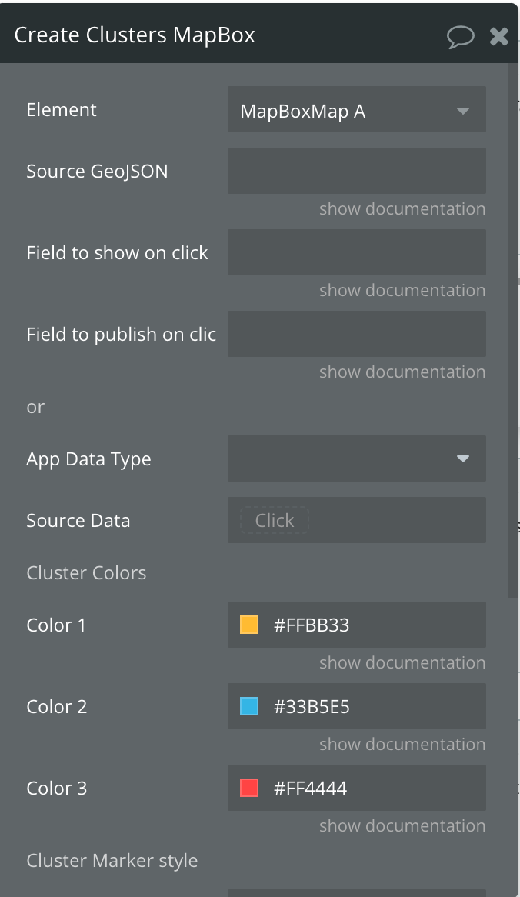Show documentation under Field to show on click

coord(402,291)
